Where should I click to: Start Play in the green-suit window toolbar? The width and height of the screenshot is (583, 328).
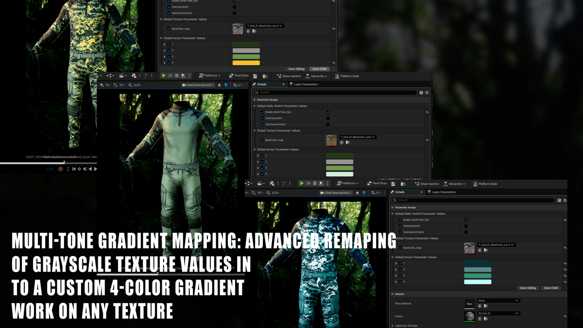coord(164,76)
